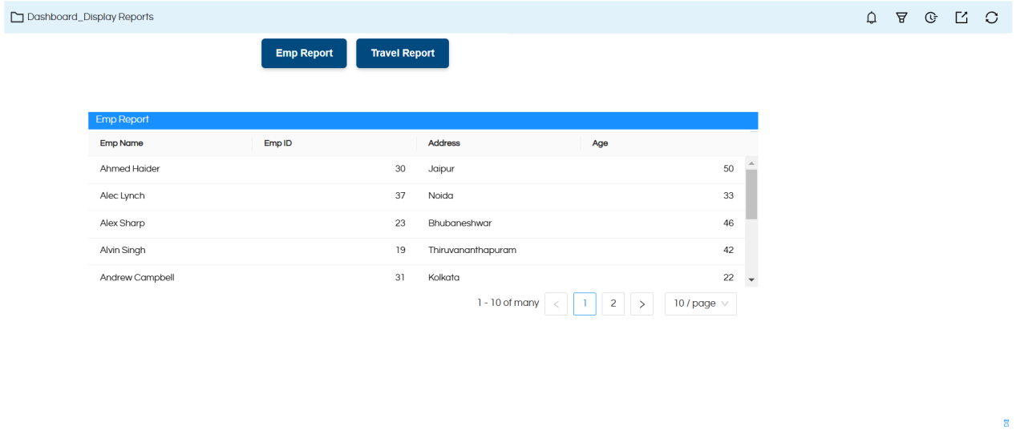Screen dimensions: 1016x430
Task: Open the notifications bell icon
Action: tap(872, 17)
